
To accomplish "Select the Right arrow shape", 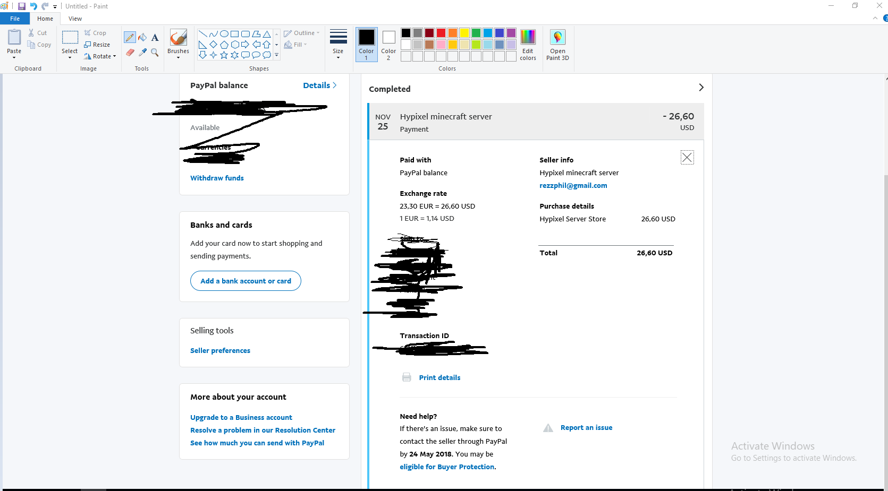I will 245,45.
